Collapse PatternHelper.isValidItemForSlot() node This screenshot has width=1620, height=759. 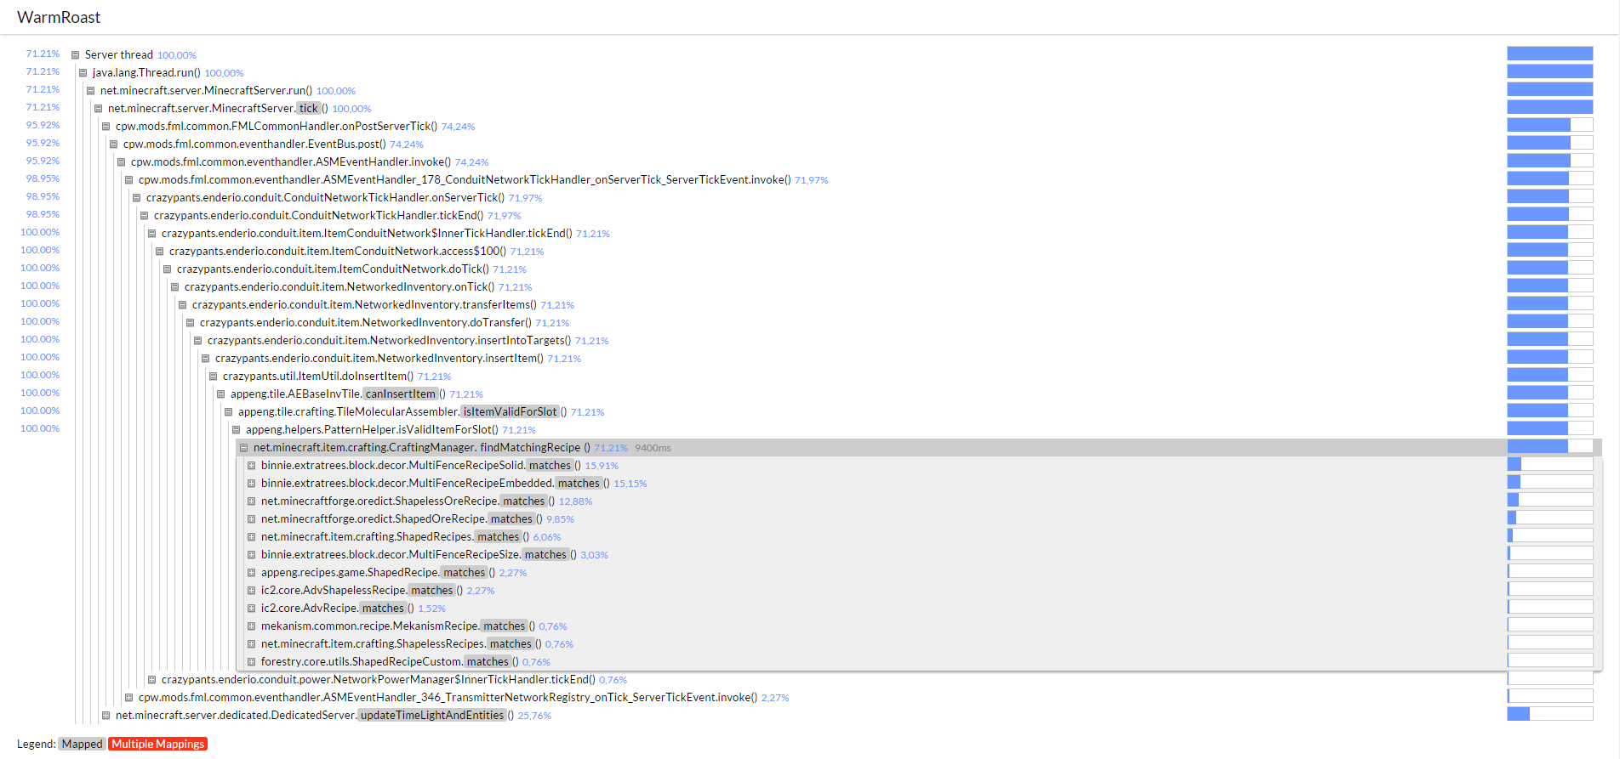click(236, 430)
